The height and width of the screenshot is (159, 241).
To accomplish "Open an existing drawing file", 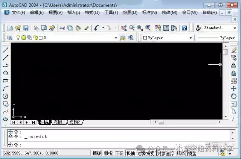I will pos(18,28).
